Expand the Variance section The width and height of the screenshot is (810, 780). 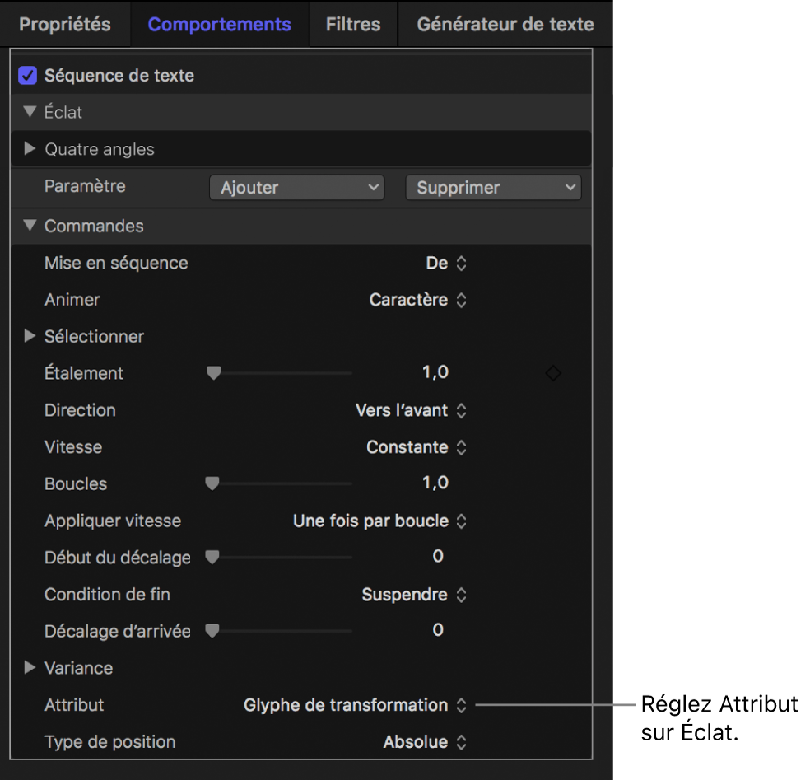(x=30, y=667)
